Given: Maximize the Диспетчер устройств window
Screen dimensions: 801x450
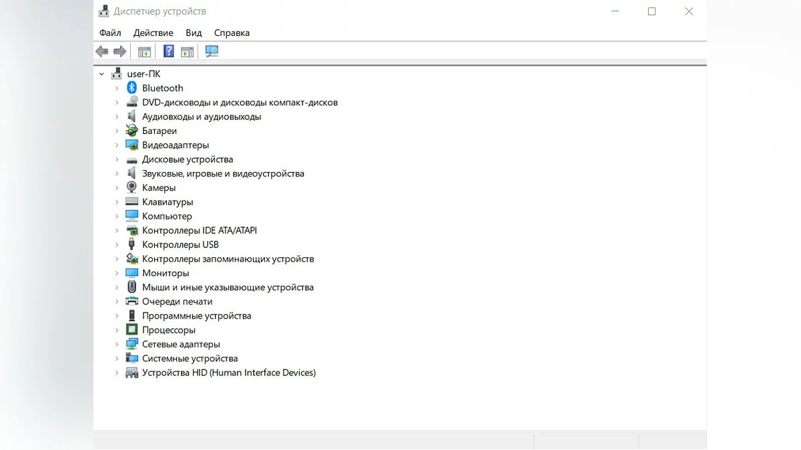Looking at the screenshot, I should [x=651, y=11].
